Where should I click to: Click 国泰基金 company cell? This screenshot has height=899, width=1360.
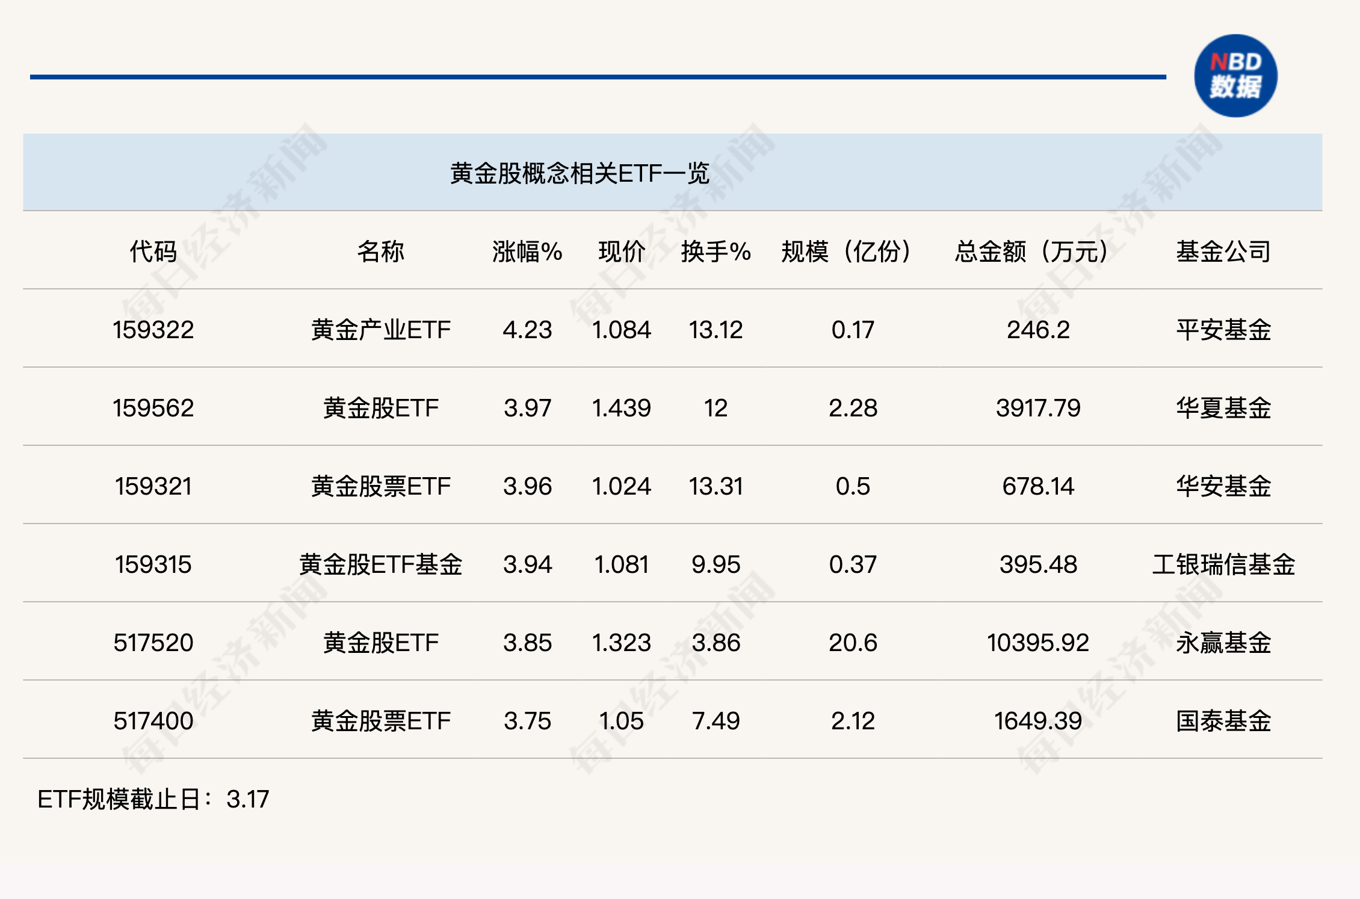point(1223,721)
